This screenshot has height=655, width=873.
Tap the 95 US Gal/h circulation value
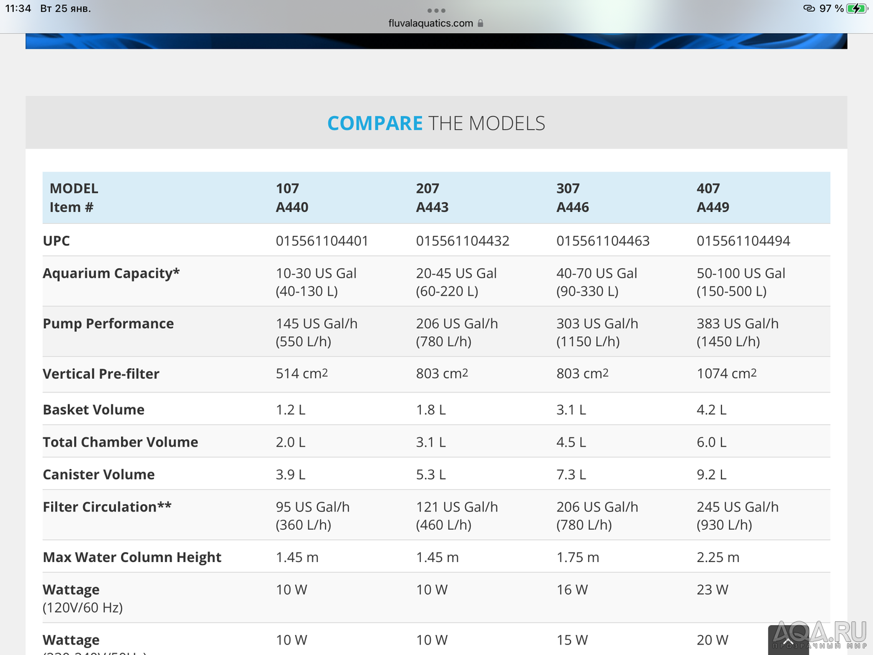(312, 516)
